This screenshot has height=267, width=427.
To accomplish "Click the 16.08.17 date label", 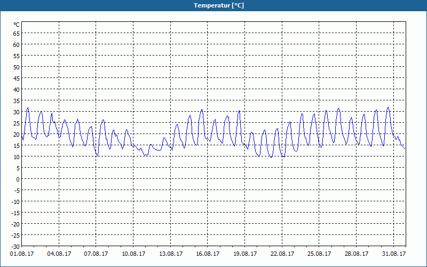I will click(x=208, y=254).
